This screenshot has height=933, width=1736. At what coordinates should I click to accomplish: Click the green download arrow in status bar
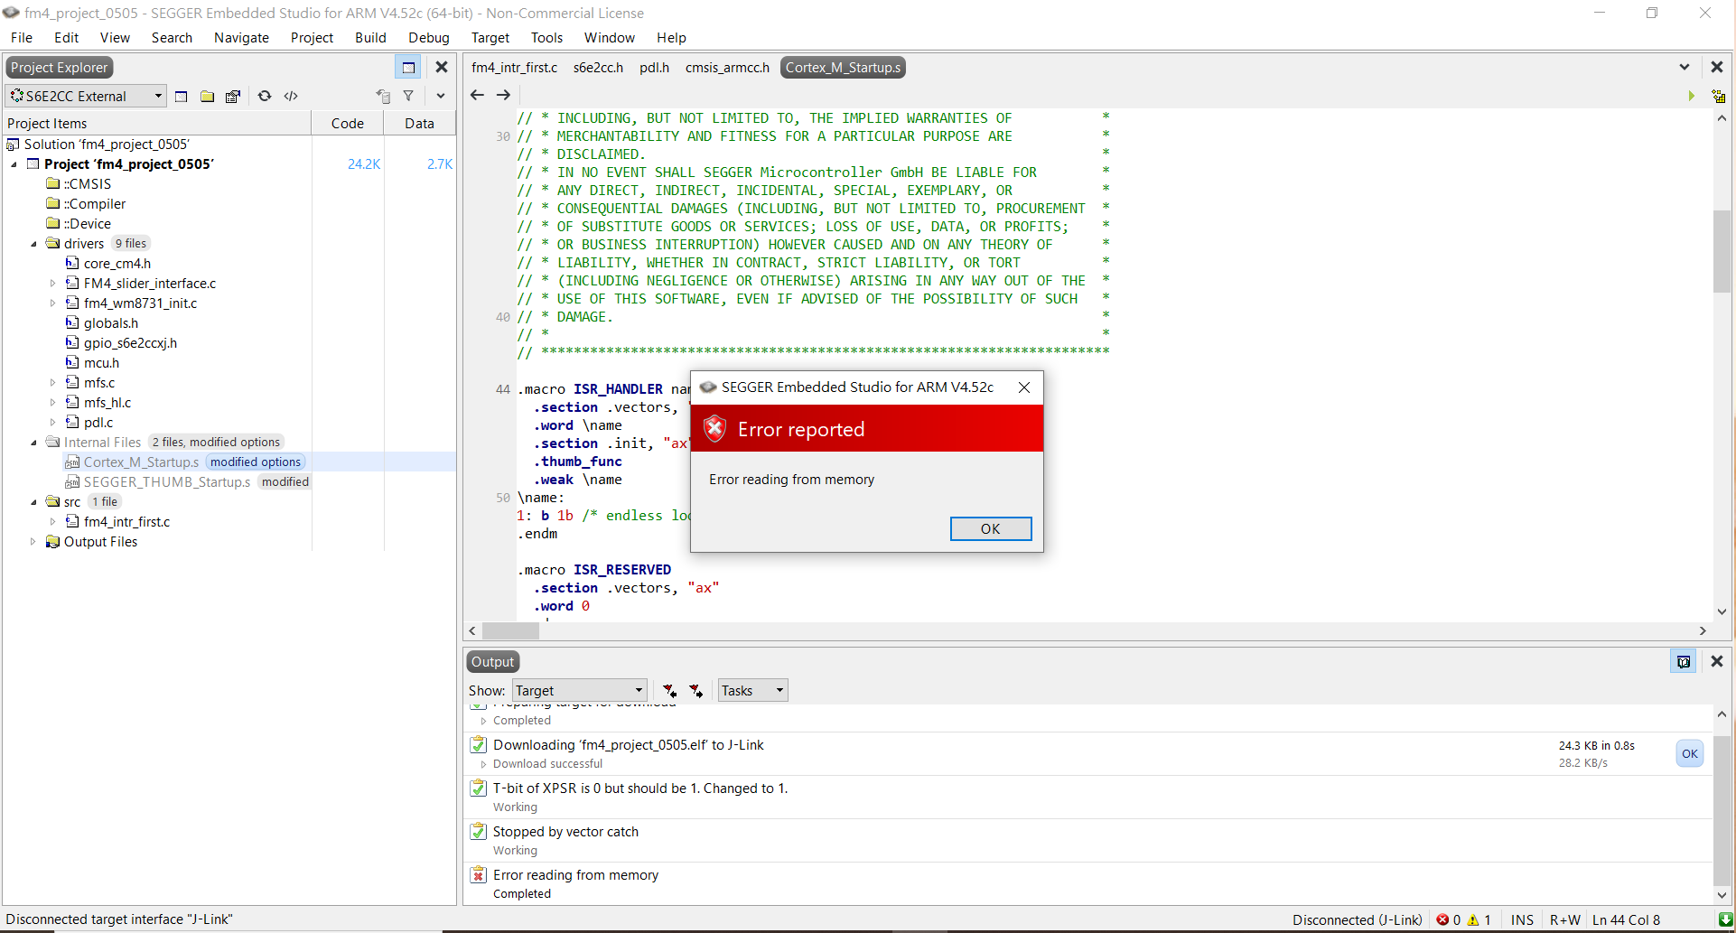[1725, 919]
